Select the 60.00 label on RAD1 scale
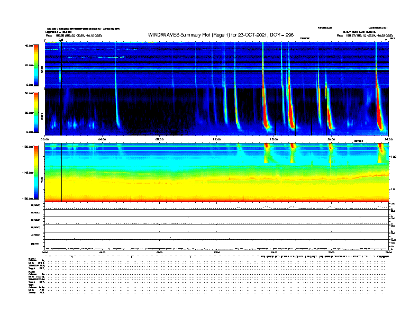Image resolution: width=419 pixels, height=324 pixels. [x=29, y=93]
